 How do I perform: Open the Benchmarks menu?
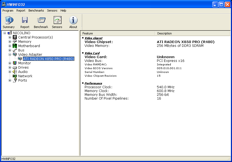click(x=36, y=10)
